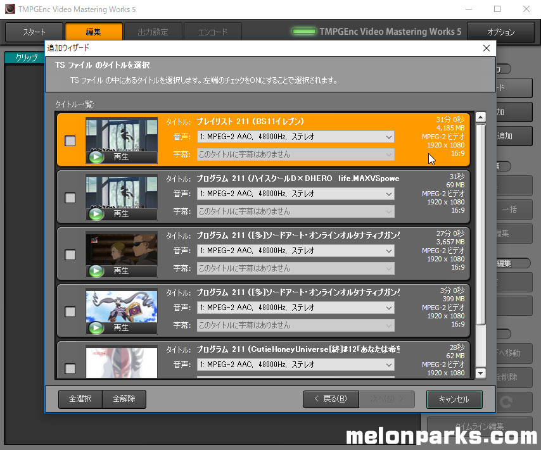The width and height of the screenshot is (541, 450).
Task: Open 字幕 dropdown for ハイスクールD×D HERO title
Action: click(x=296, y=211)
